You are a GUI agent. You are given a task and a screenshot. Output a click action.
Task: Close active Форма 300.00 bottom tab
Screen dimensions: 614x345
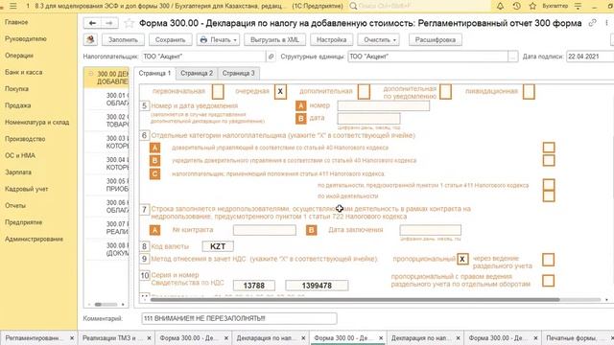pos(381,338)
